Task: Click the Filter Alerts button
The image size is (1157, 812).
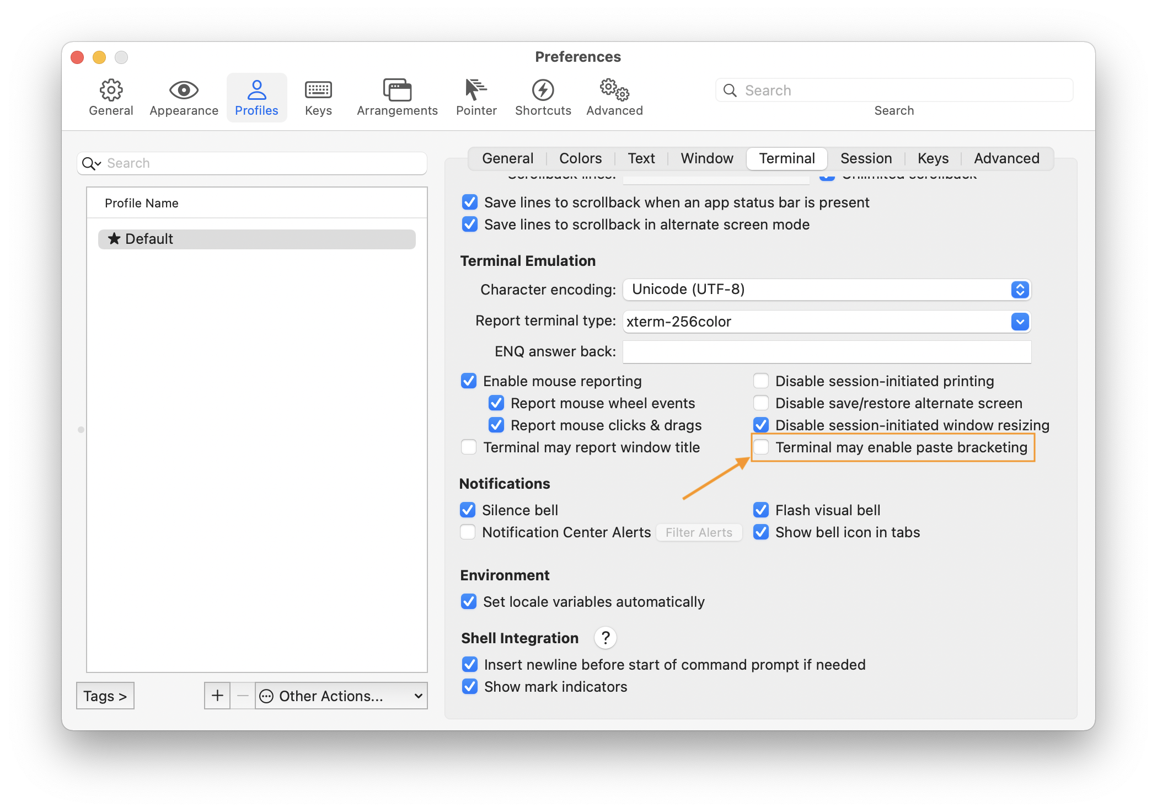Action: 699,532
